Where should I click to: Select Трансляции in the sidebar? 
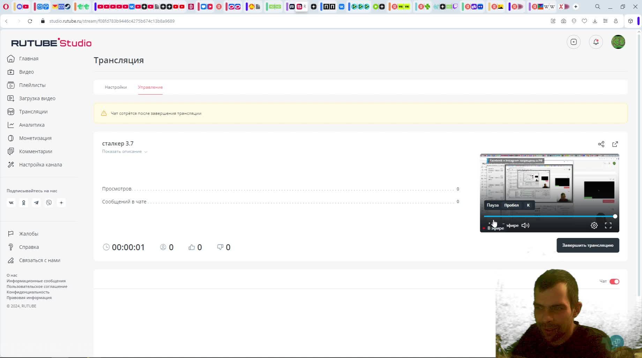(27, 112)
